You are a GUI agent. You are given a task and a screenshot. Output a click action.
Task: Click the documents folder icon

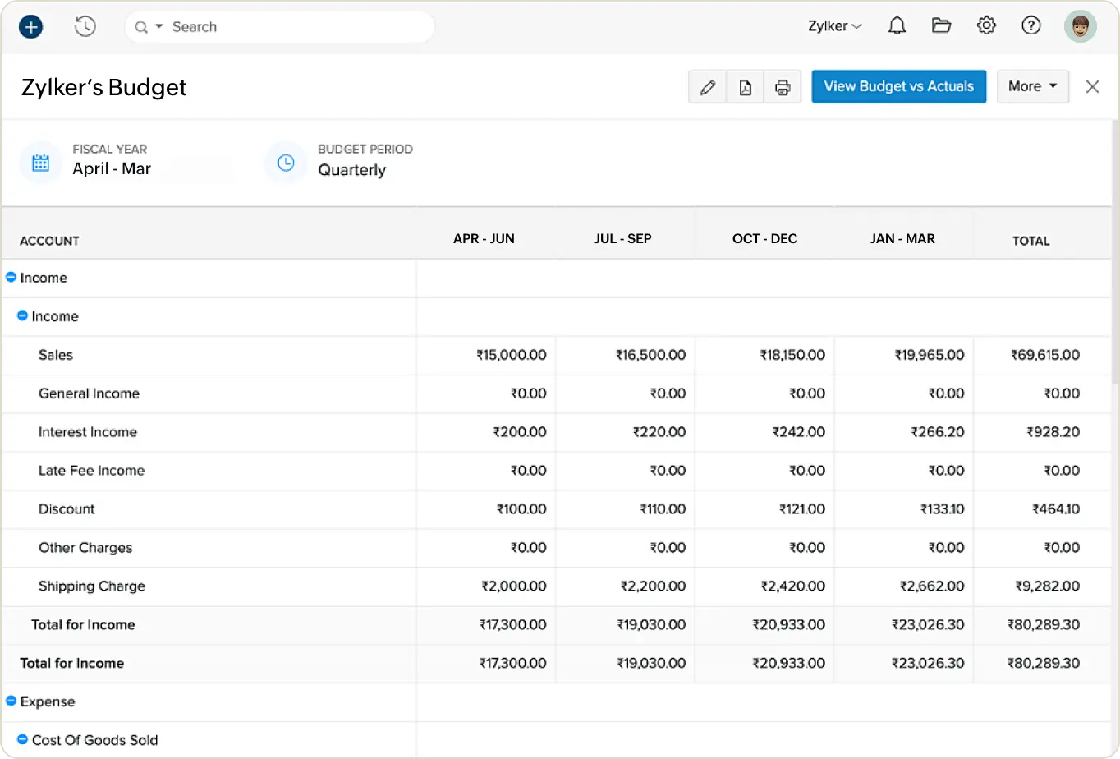coord(941,25)
